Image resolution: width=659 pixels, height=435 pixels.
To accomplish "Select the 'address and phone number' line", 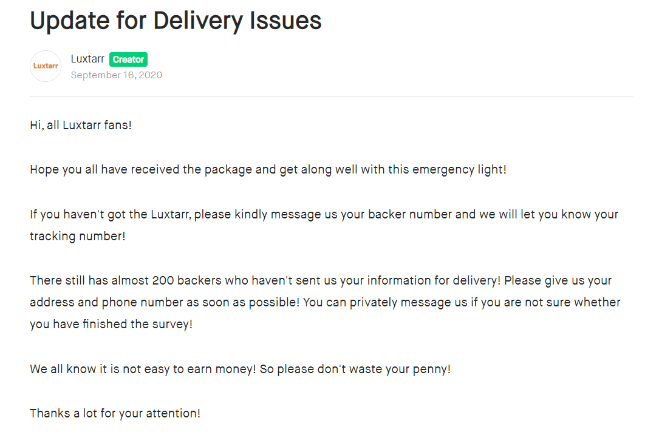I will coord(325,302).
